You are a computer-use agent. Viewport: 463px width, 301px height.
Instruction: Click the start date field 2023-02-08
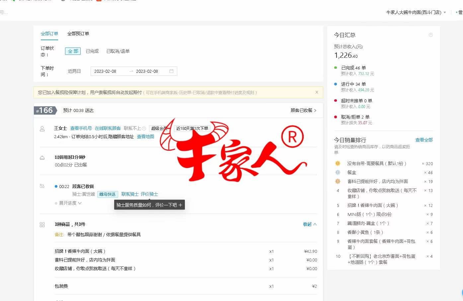click(105, 71)
